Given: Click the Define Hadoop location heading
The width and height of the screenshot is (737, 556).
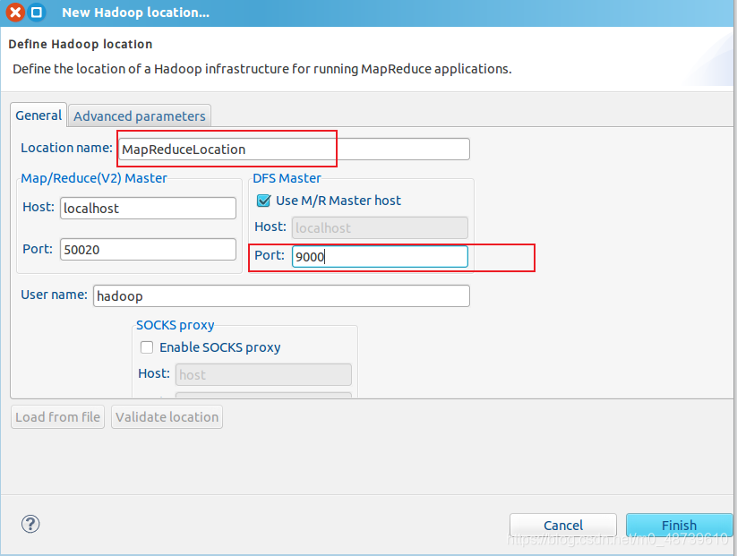Looking at the screenshot, I should tap(81, 44).
